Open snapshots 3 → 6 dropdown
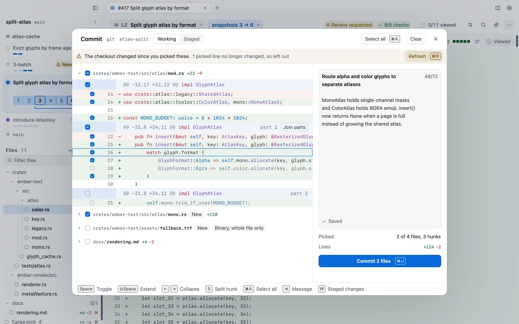519x324 pixels. click(x=235, y=25)
